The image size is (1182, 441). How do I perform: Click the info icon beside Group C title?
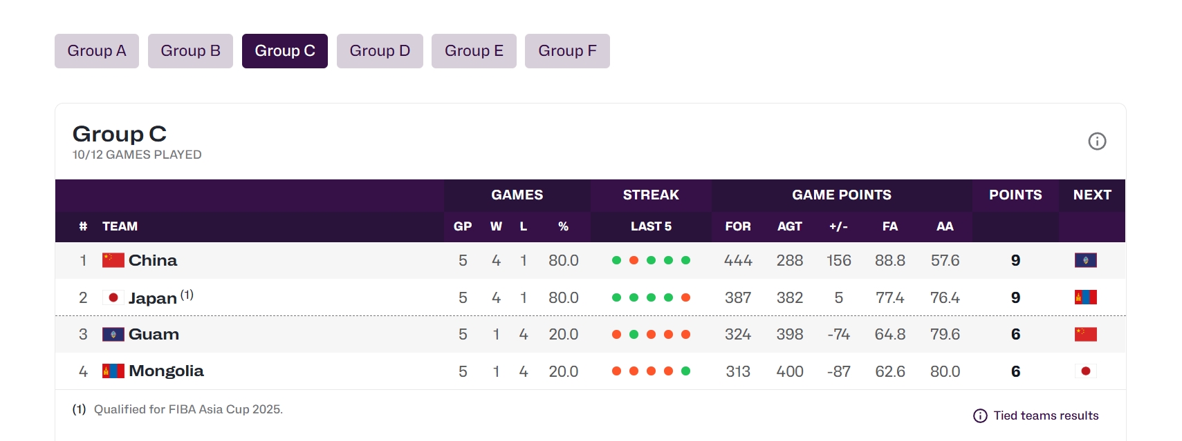[1097, 141]
